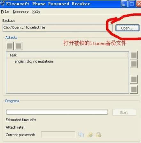The image size is (141, 143).
Task: Click the bottom gray button beside task list
Action: [x=134, y=89]
